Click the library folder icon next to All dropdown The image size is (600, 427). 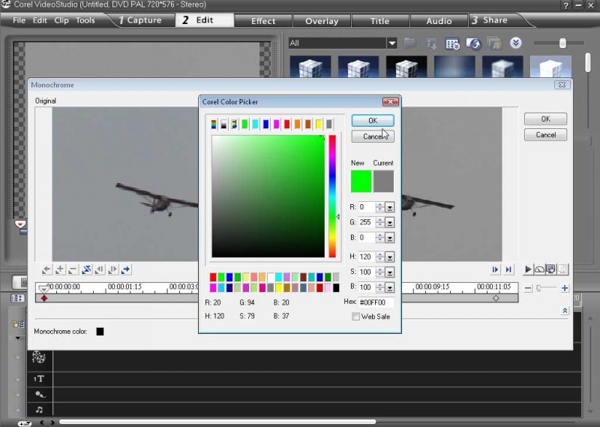409,44
